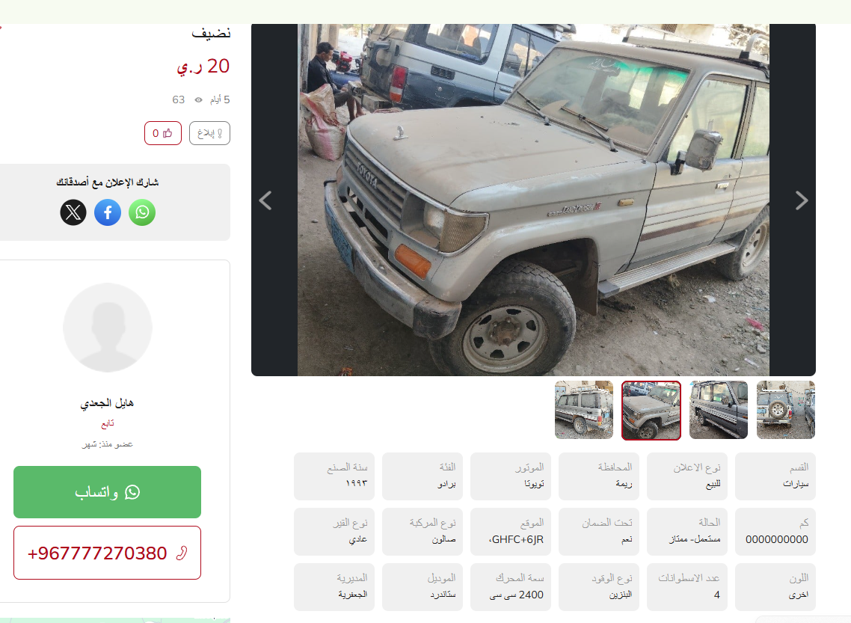Open the seller's avatar picture
851x623 pixels.
coord(108,328)
